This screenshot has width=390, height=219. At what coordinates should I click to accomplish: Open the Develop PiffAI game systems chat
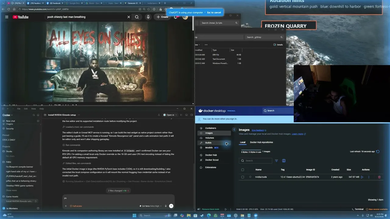click(20, 186)
